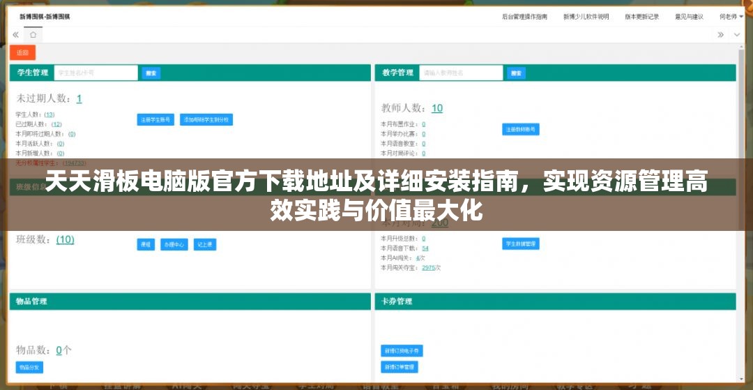Open the 本月新增人数 (0) link
Screen dimensions: 753x390
coord(61,153)
